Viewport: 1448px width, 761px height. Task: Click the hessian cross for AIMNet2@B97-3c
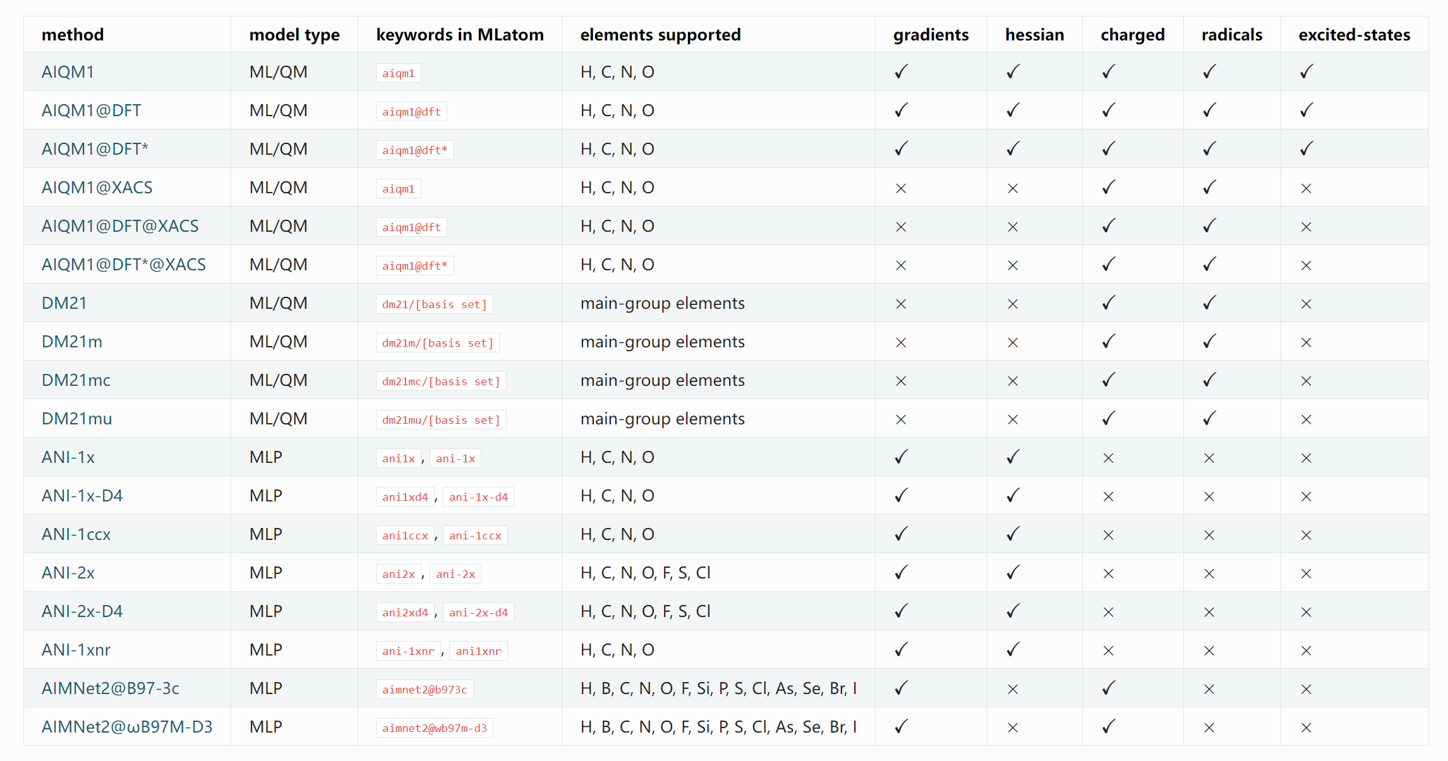[1013, 689]
